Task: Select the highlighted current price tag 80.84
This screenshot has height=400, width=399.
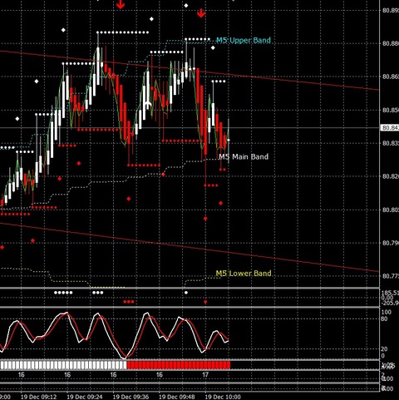Action: [x=390, y=128]
